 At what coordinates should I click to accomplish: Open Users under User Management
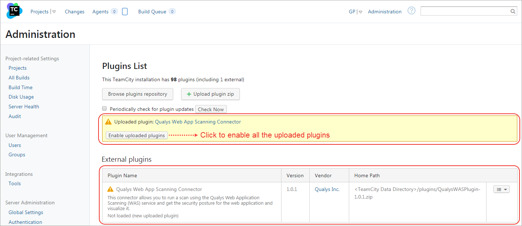coord(15,145)
